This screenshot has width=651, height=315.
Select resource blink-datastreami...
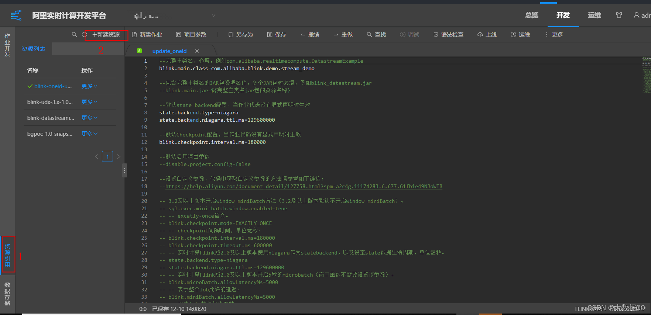coord(51,118)
